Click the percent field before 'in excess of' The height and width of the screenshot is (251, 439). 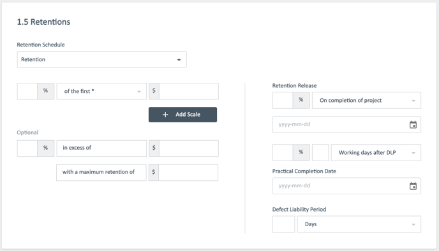pyautogui.click(x=27, y=148)
